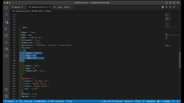184x103 pixels.
Task: Click the first editor action icon beside the tabs
Action: click(x=163, y=7)
